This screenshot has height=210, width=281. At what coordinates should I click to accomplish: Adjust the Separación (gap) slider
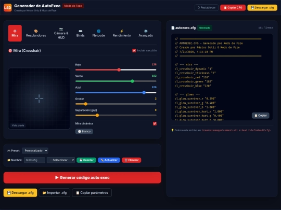click(x=116, y=115)
